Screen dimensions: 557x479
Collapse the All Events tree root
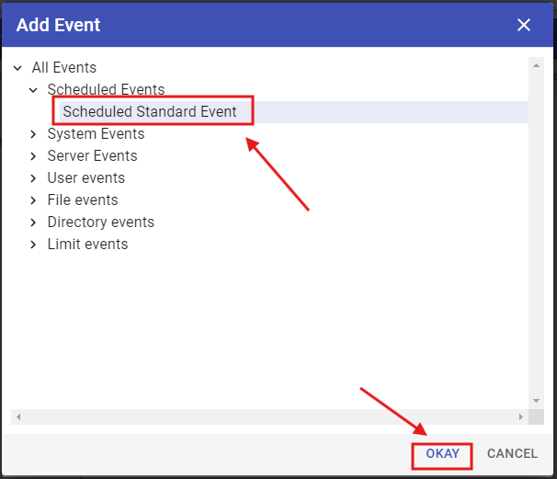click(x=18, y=68)
